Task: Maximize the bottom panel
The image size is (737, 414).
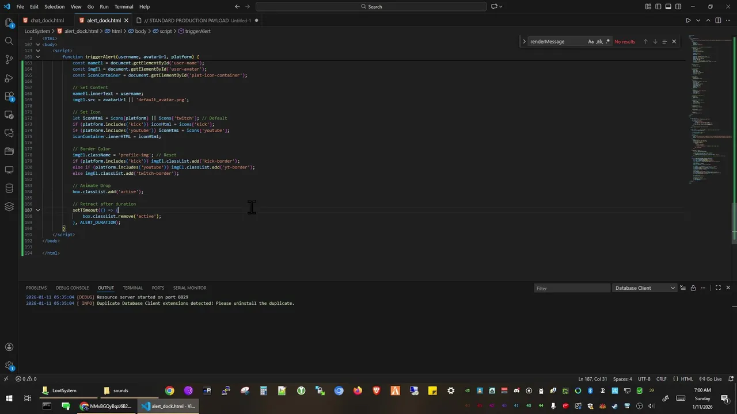Action: click(x=718, y=288)
